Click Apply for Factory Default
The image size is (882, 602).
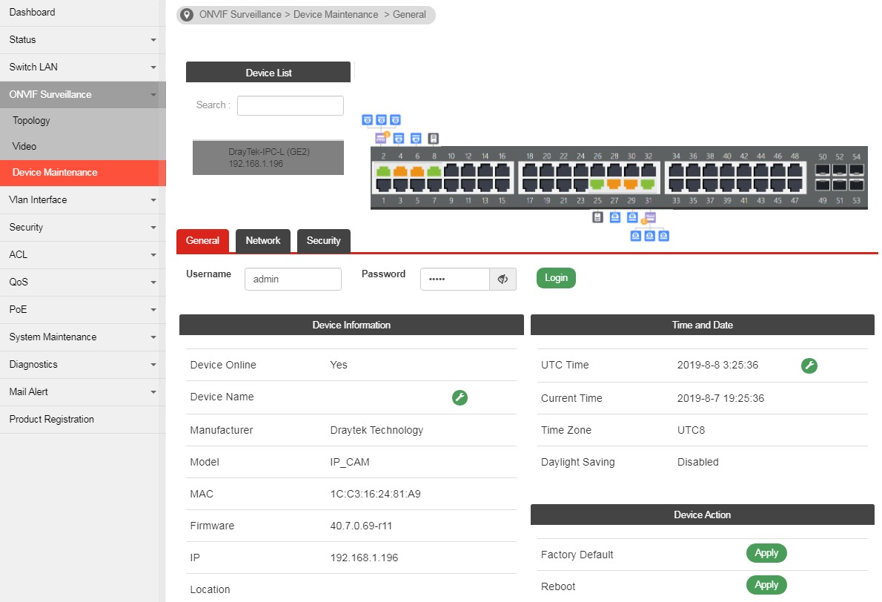point(766,553)
